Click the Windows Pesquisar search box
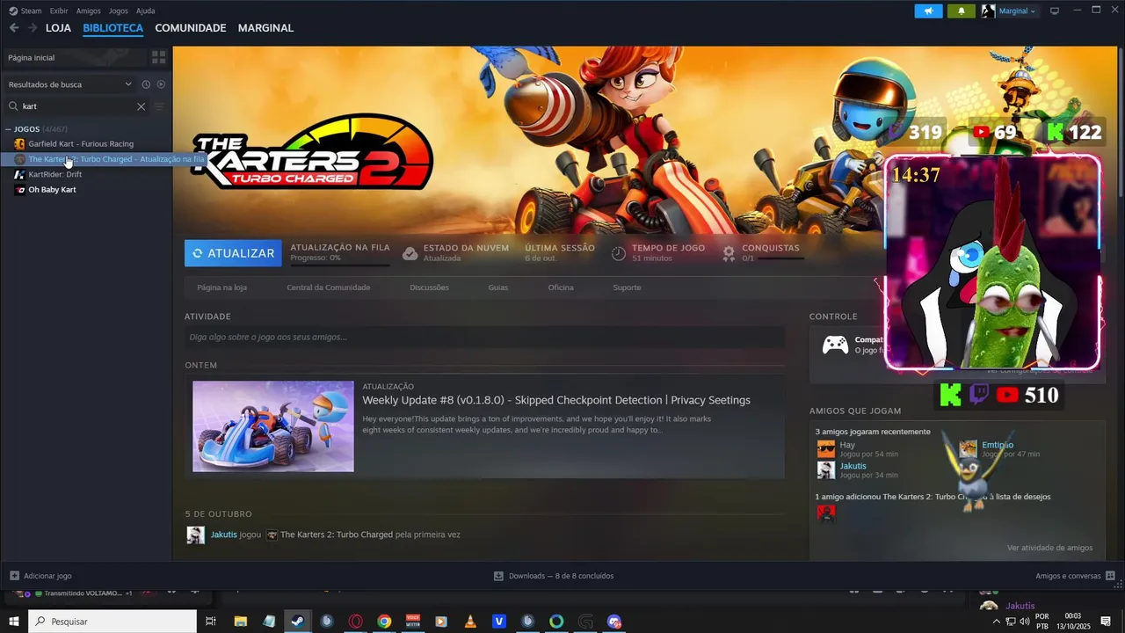1125x633 pixels. 112,622
